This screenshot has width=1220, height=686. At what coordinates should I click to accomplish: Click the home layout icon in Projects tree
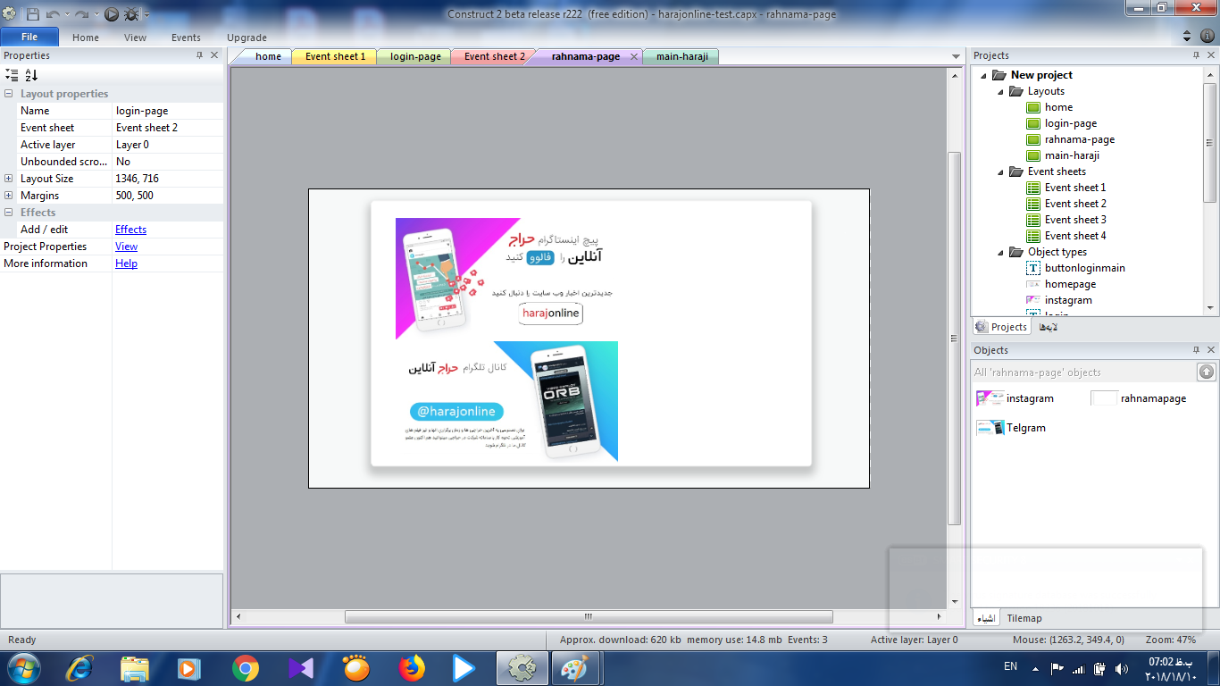(1033, 107)
